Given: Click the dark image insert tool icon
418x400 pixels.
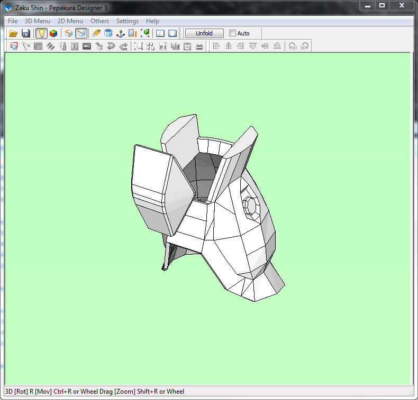Looking at the screenshot, I should click(87, 46).
